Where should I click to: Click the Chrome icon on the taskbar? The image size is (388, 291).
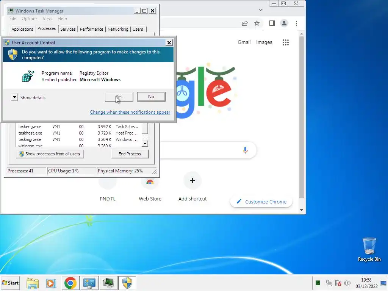coord(70,283)
